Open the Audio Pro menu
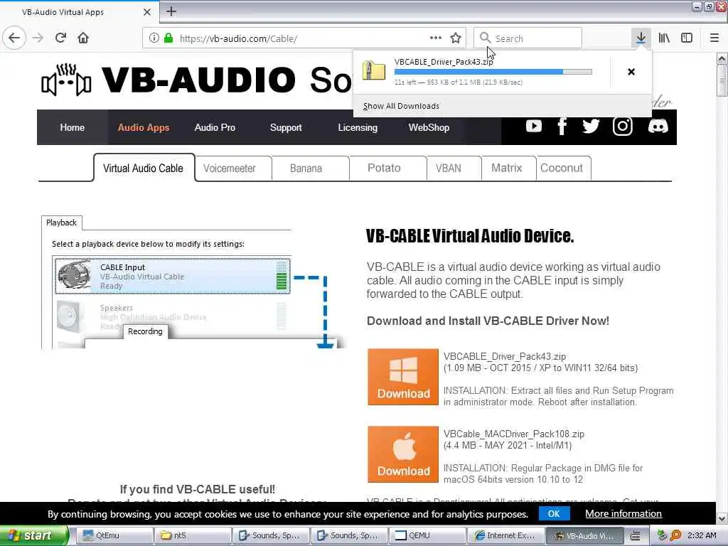This screenshot has height=546, width=728. pyautogui.click(x=215, y=127)
